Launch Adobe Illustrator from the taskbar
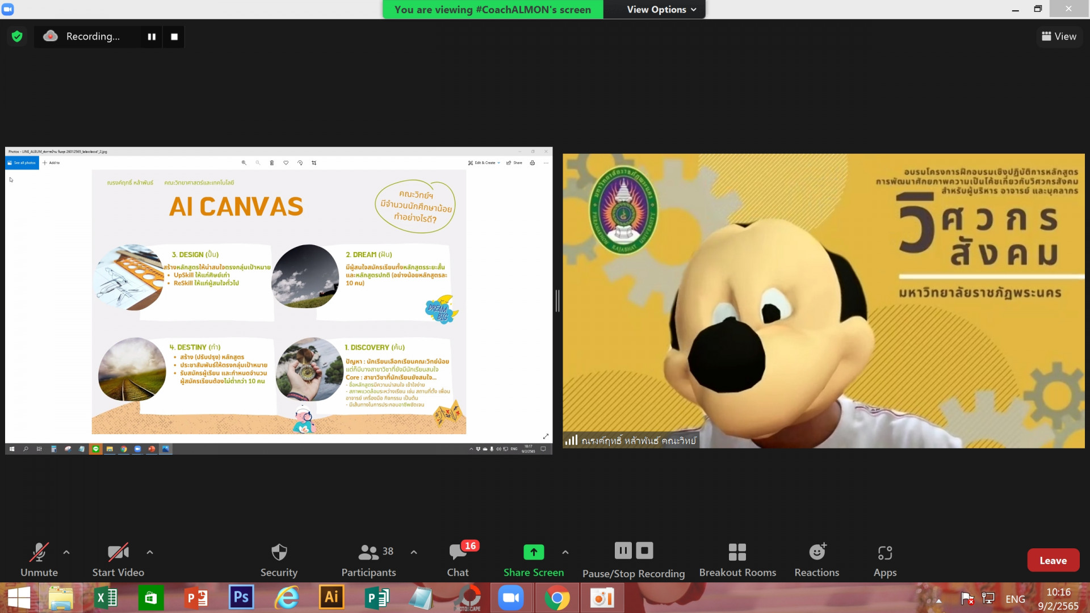The image size is (1090, 613). tap(332, 597)
